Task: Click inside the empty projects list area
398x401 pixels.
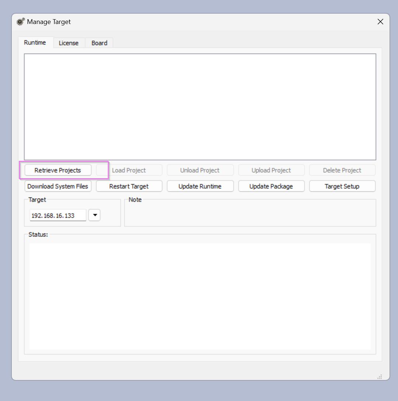Action: click(x=200, y=107)
